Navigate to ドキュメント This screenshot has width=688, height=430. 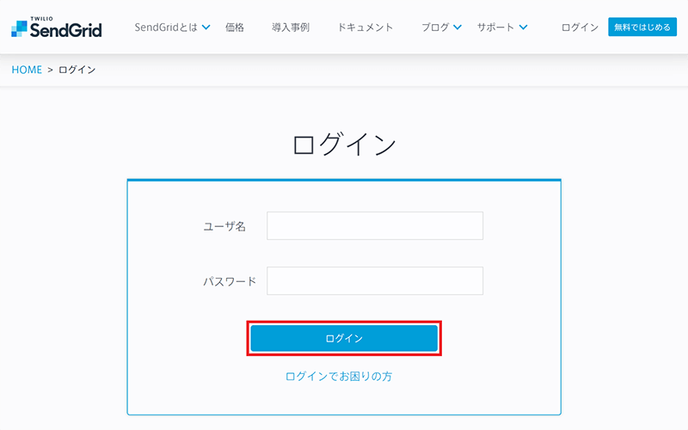(365, 28)
